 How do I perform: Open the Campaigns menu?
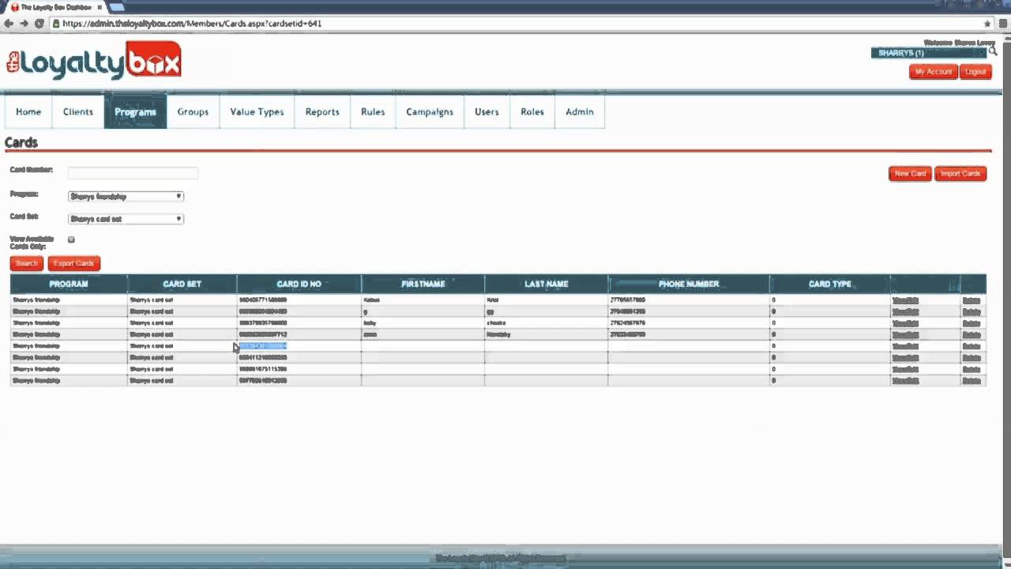click(x=430, y=111)
